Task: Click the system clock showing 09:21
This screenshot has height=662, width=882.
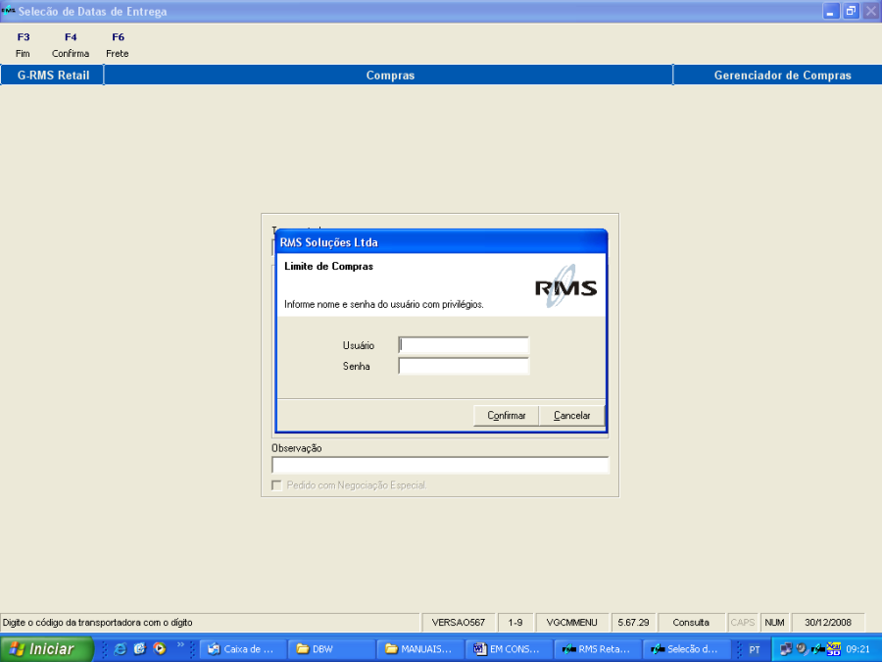Action: coord(858,649)
